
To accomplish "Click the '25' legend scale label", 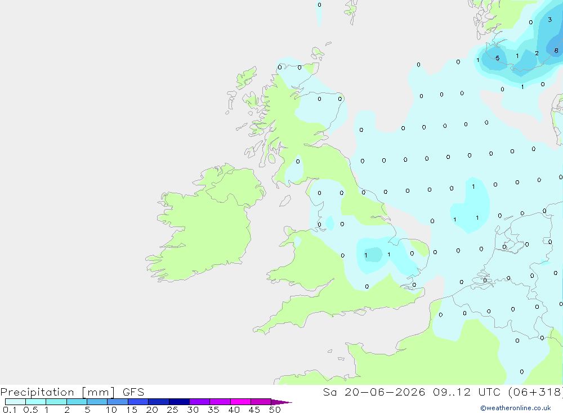I will [172, 410].
